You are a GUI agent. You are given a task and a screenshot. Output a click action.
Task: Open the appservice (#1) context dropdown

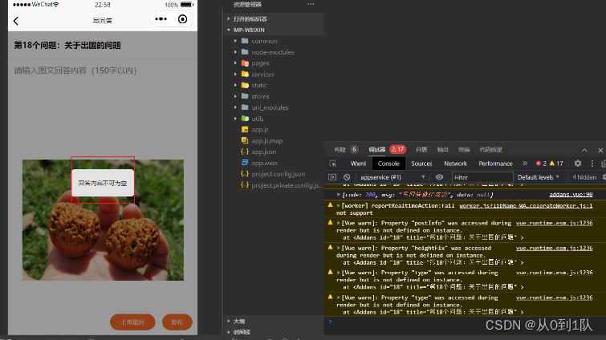click(x=392, y=177)
